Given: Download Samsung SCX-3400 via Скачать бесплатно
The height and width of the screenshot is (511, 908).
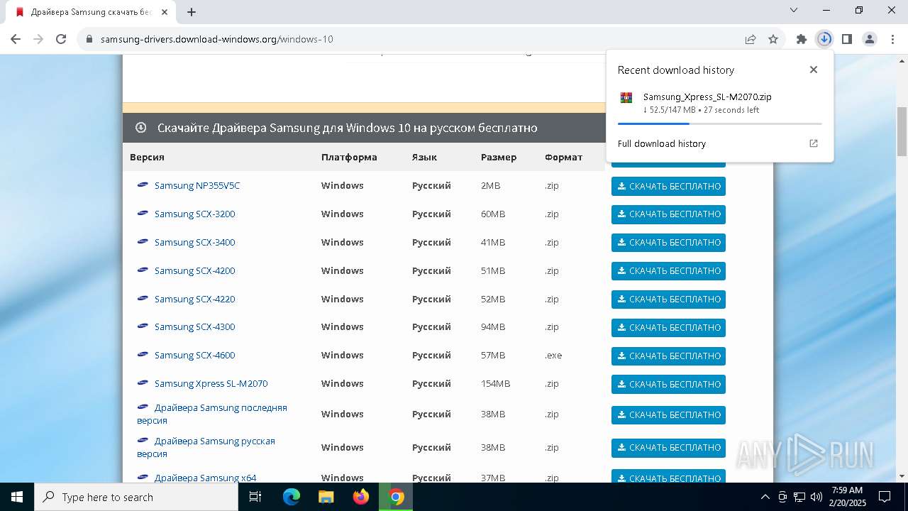Looking at the screenshot, I should [668, 243].
